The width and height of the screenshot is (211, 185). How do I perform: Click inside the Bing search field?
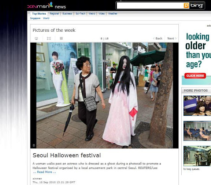(150, 5)
